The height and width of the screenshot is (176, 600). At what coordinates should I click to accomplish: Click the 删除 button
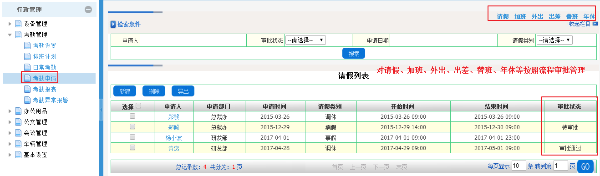pos(154,91)
